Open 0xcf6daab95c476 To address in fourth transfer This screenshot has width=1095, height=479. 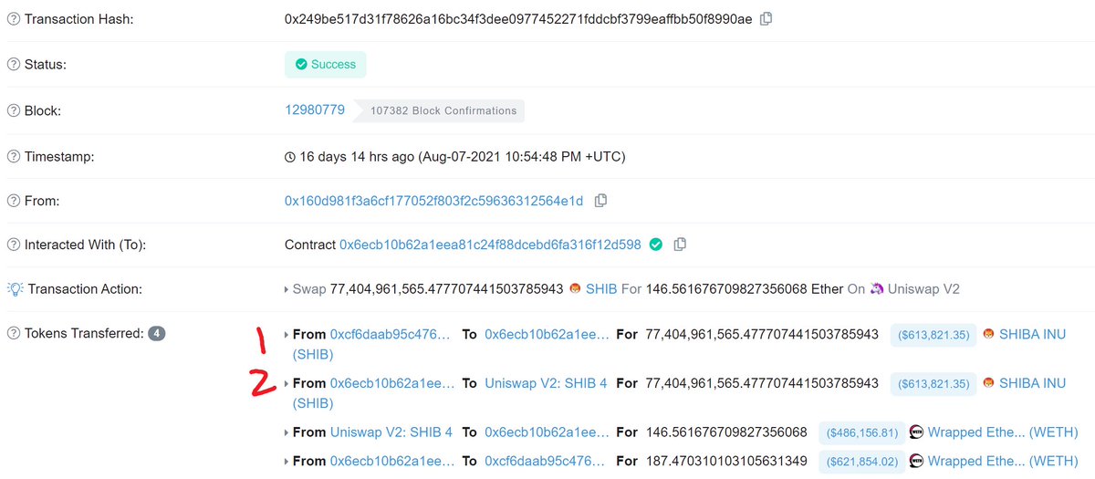pos(545,462)
